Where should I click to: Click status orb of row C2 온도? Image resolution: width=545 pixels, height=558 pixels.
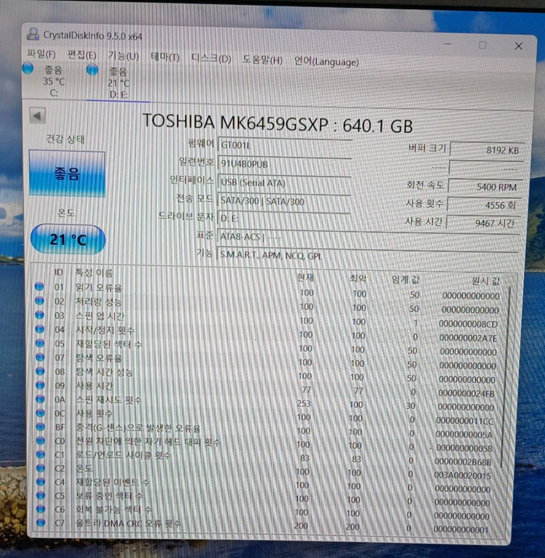[41, 468]
